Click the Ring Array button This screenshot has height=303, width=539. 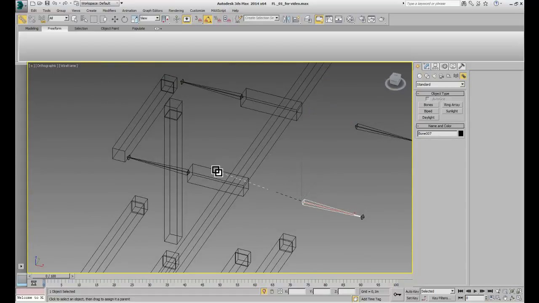(452, 105)
